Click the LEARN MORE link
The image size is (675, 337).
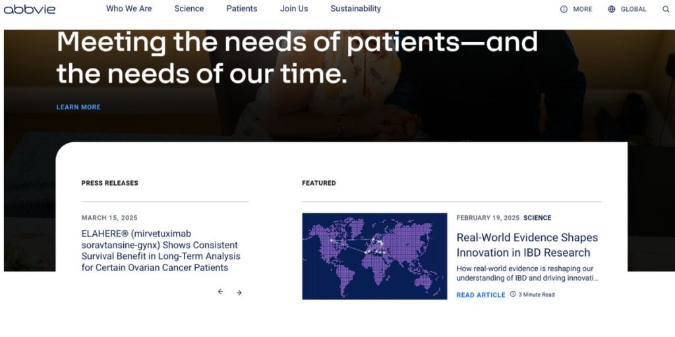(x=78, y=107)
